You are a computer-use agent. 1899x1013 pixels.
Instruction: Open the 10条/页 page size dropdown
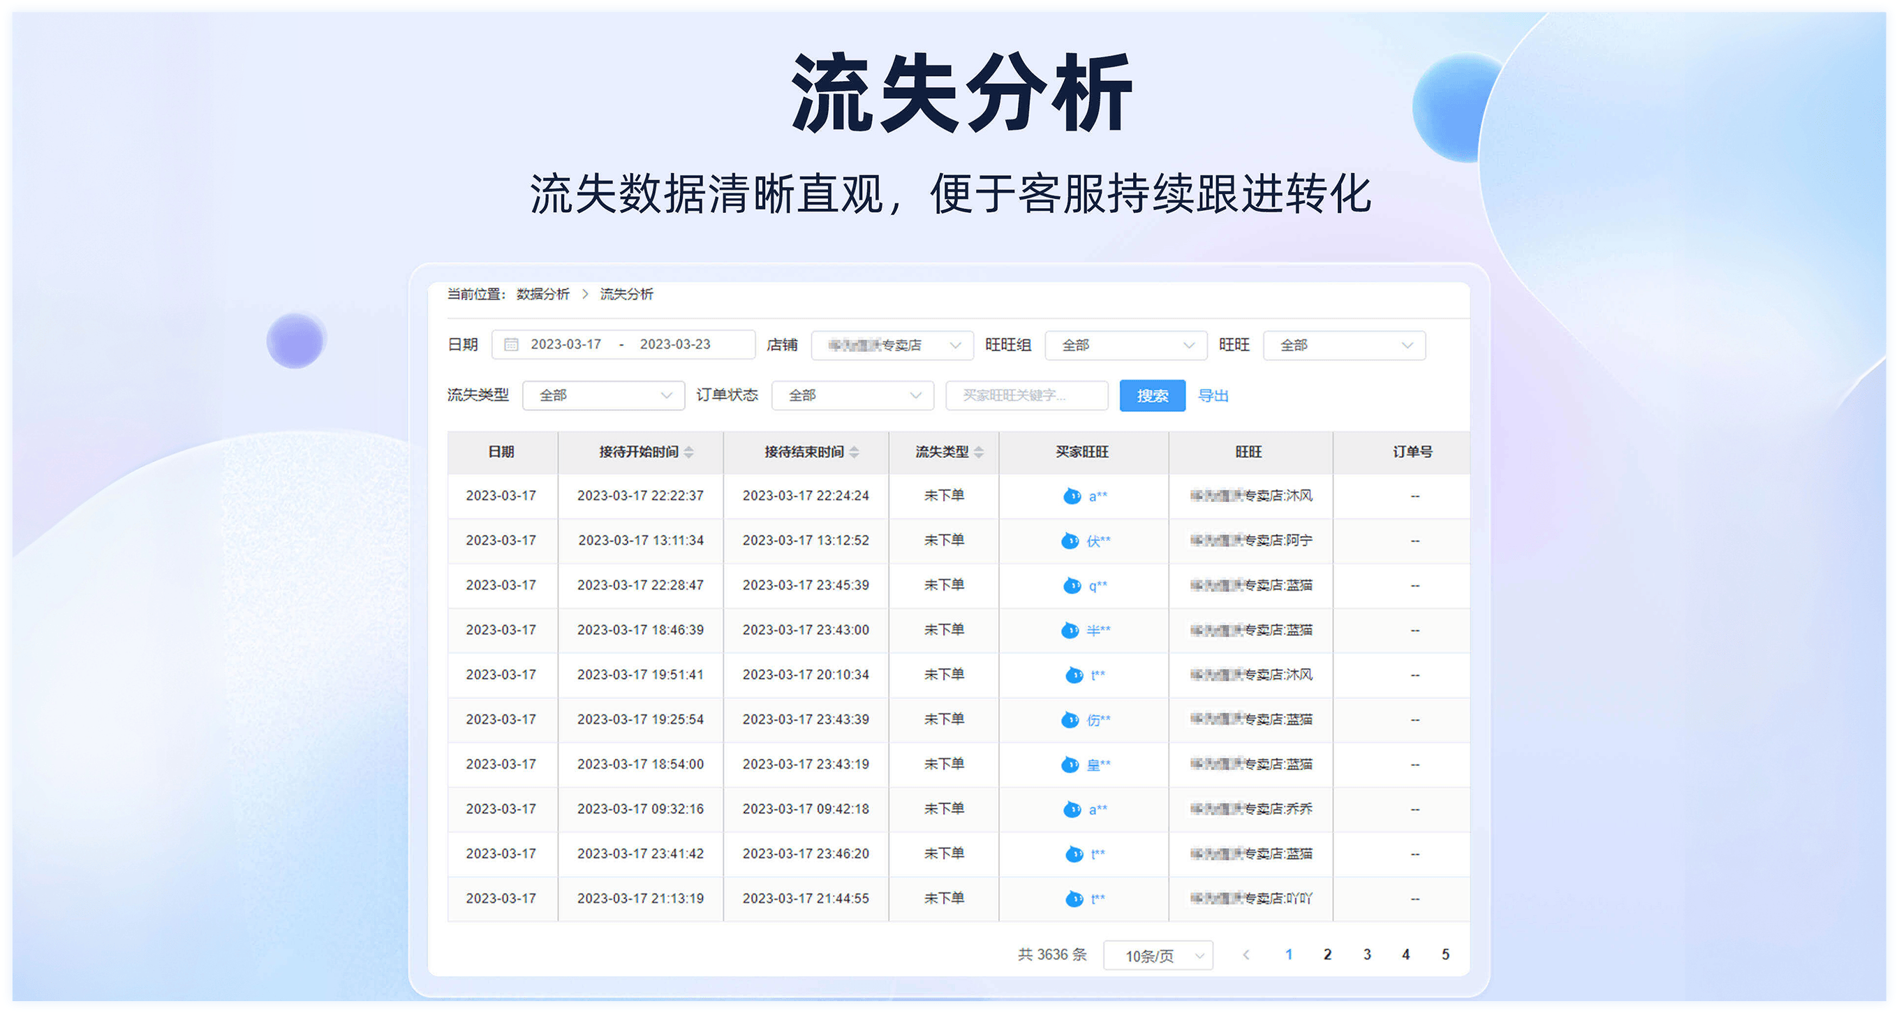point(1158,956)
